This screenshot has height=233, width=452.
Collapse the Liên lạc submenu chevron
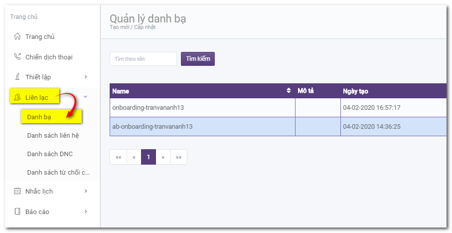(85, 97)
